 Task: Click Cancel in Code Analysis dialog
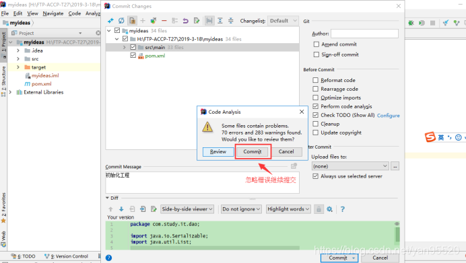click(x=286, y=152)
